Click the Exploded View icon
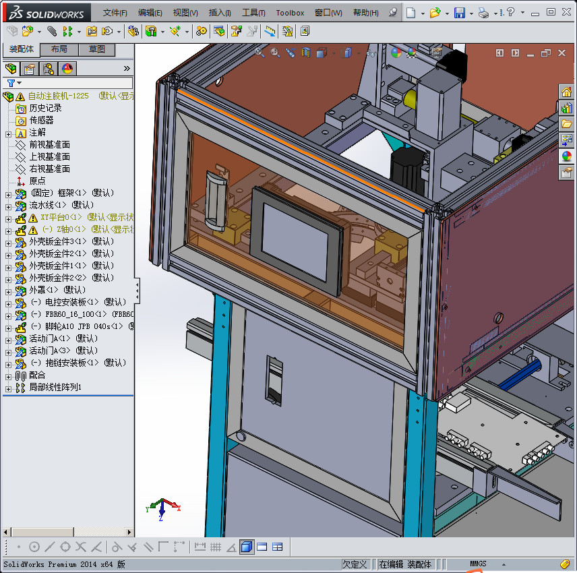Screen dimensions: 577x573 pos(236,31)
